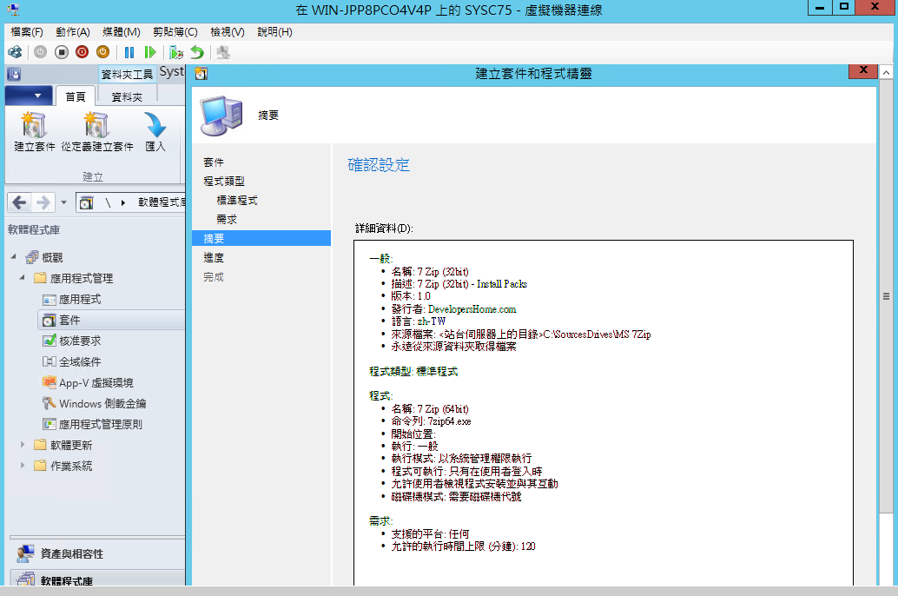Select Windows 側載金鑰 tree item

pyautogui.click(x=102, y=403)
